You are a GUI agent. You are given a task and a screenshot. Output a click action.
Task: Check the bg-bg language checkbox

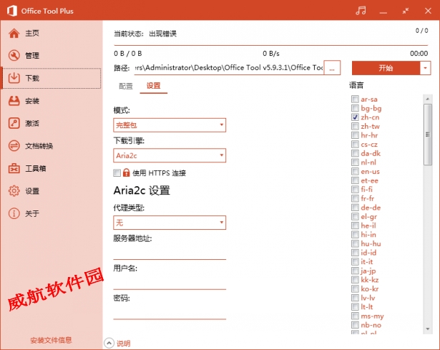(x=355, y=108)
